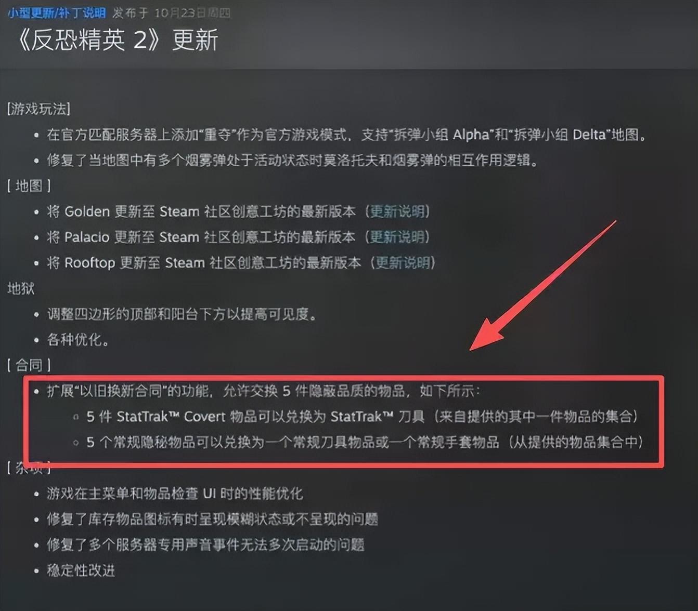Open 更新说明 link for the Golden map
Viewport: 698px width, 611px height.
(397, 211)
